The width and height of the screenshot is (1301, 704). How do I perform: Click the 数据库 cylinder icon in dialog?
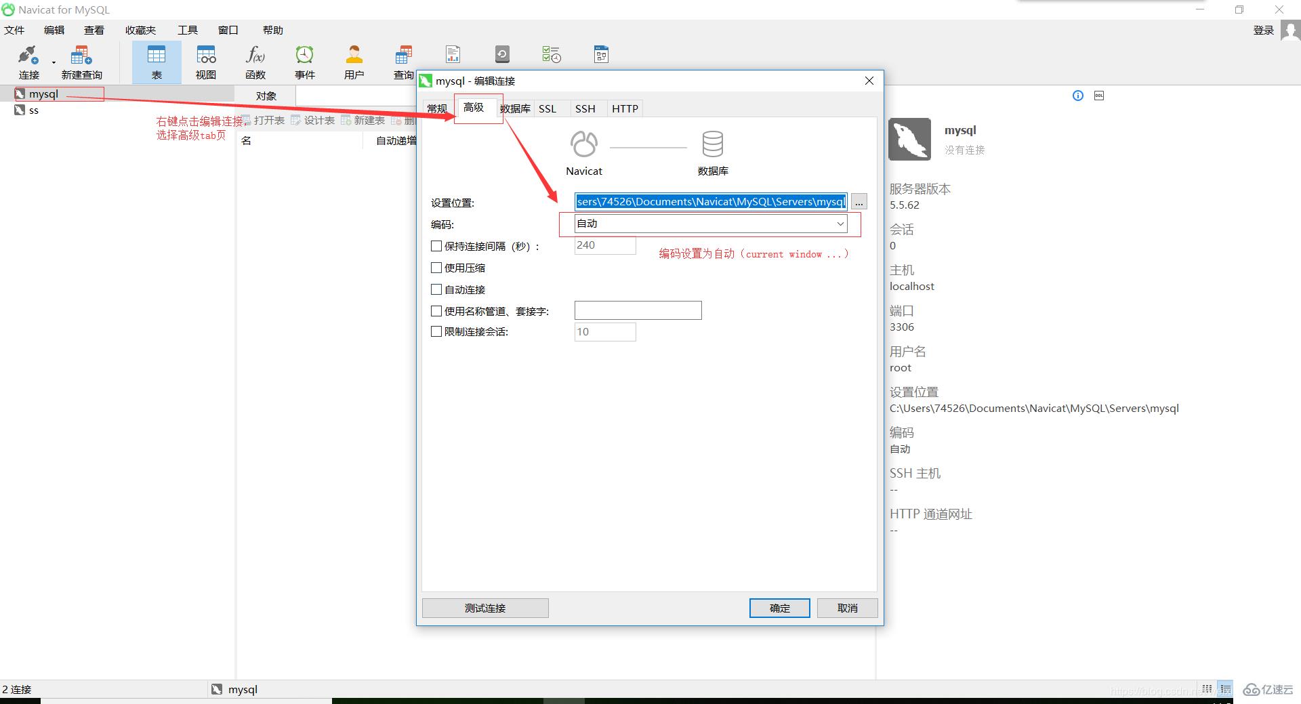click(713, 144)
